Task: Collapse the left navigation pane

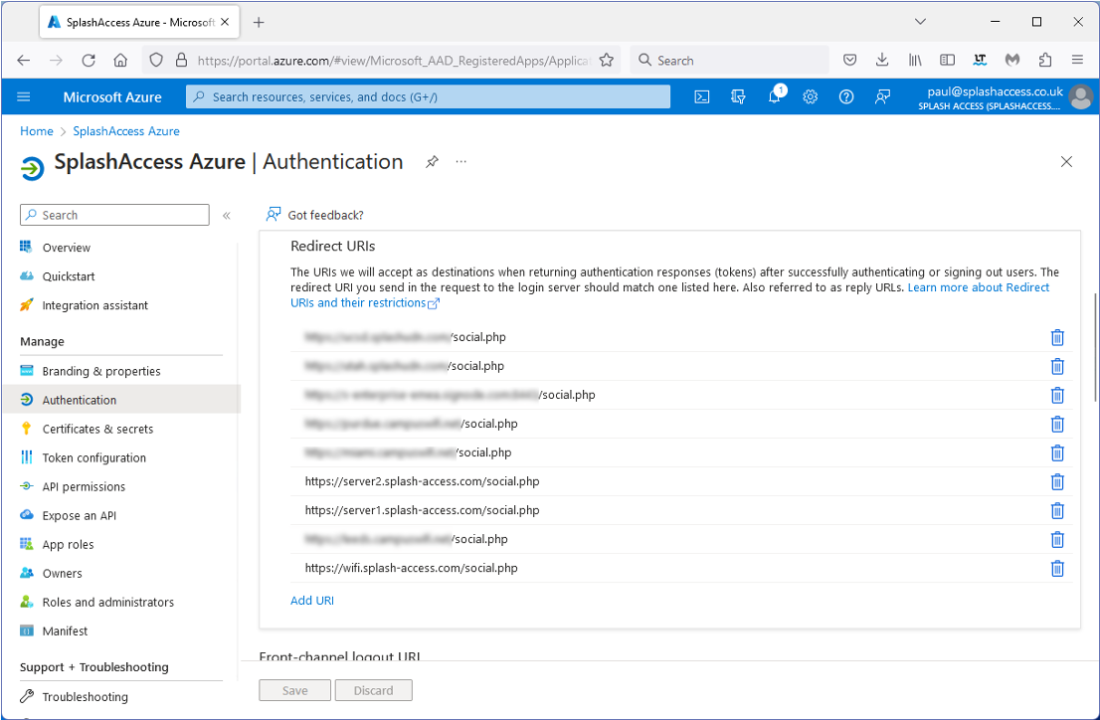Action: (x=227, y=216)
